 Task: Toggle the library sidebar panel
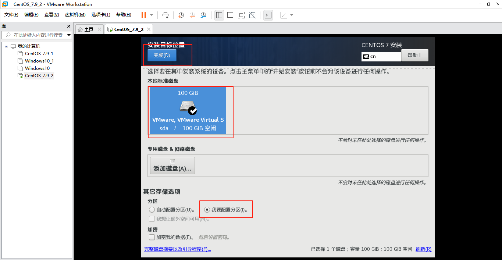tap(219, 15)
